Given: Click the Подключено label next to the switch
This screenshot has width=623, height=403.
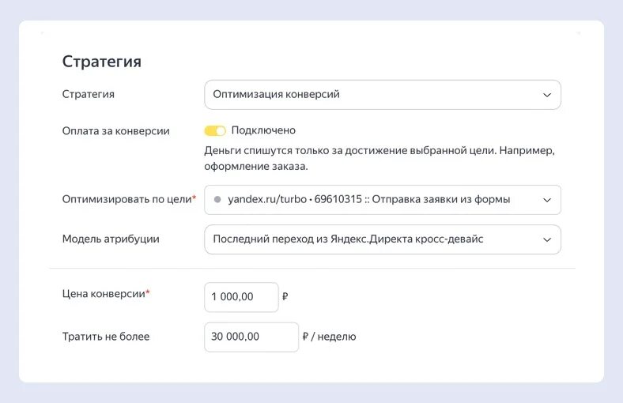Looking at the screenshot, I should (x=263, y=130).
